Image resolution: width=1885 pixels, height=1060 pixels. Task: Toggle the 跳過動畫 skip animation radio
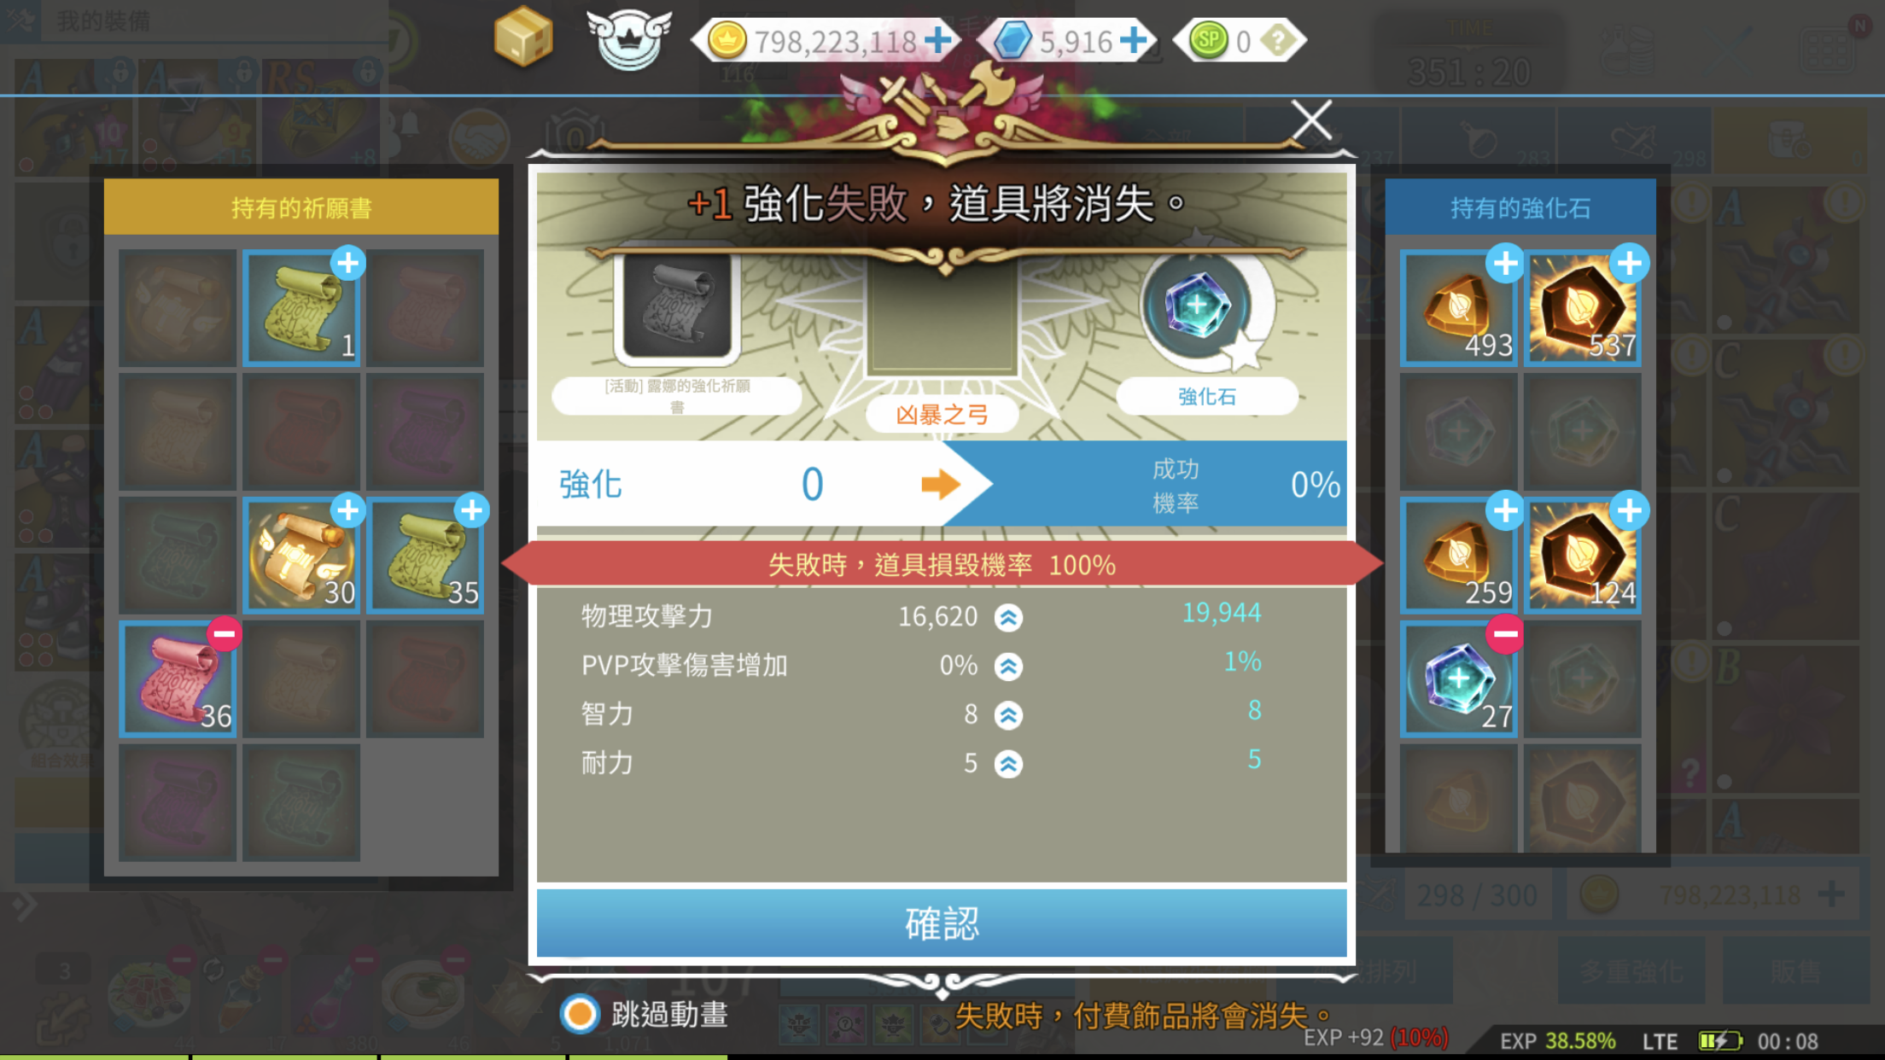(x=580, y=1014)
